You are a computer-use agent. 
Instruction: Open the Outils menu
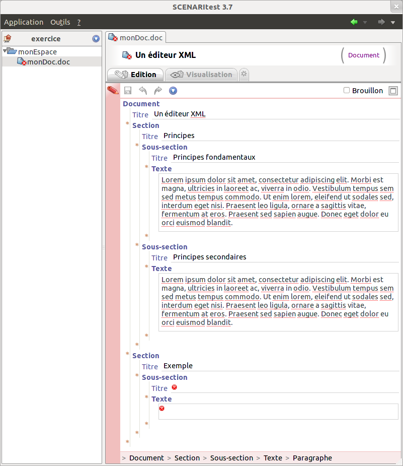[x=60, y=22]
